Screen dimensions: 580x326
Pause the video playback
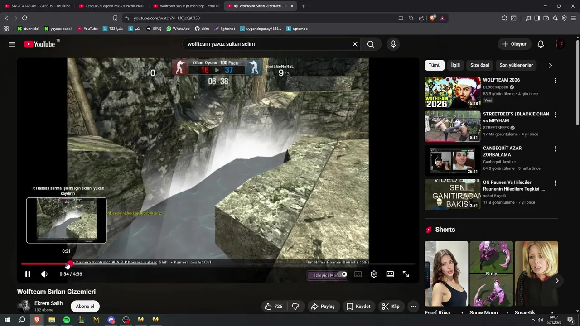(28, 274)
